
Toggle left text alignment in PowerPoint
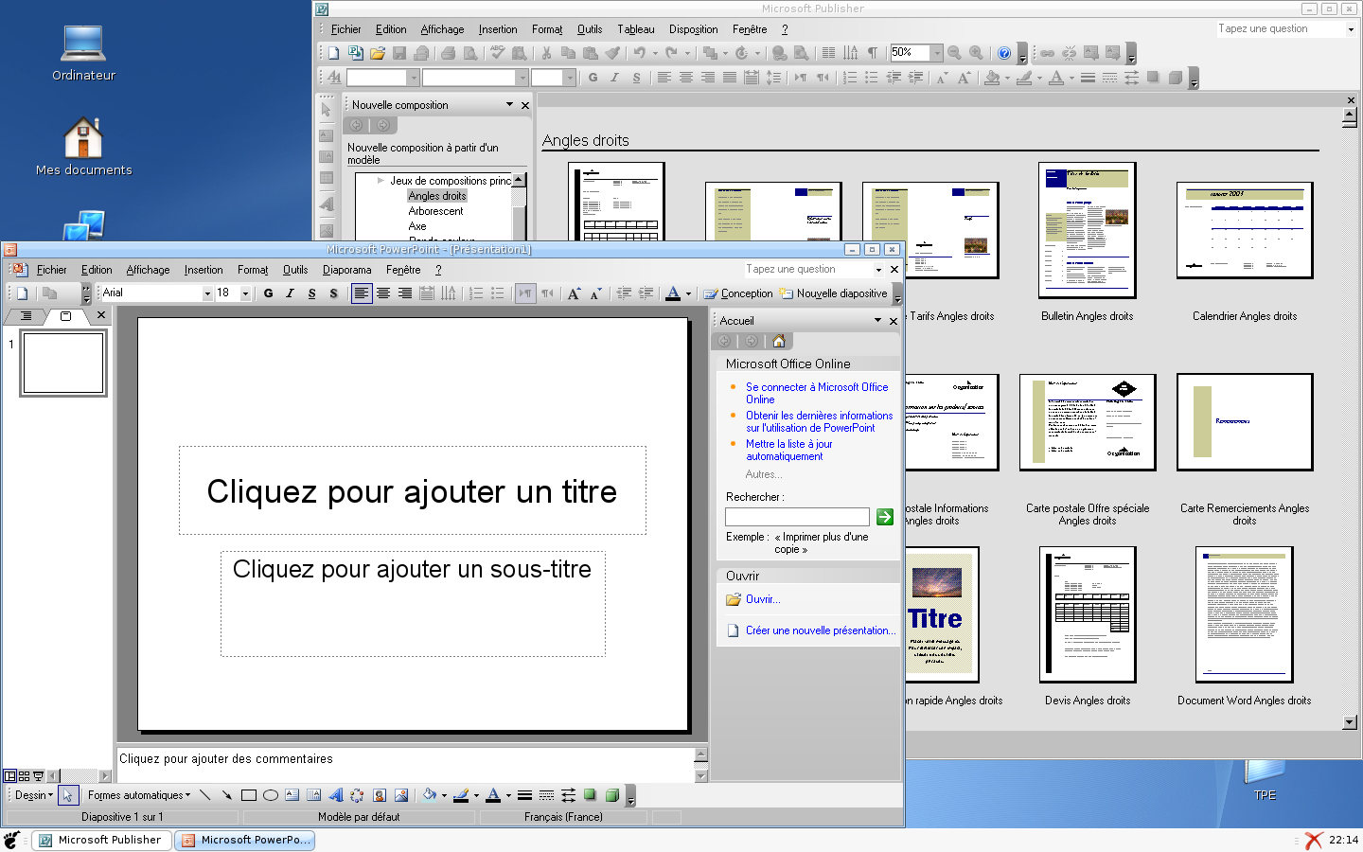point(361,293)
